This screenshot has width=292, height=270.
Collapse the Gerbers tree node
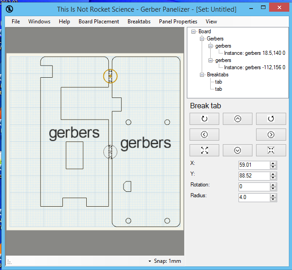coord(202,39)
